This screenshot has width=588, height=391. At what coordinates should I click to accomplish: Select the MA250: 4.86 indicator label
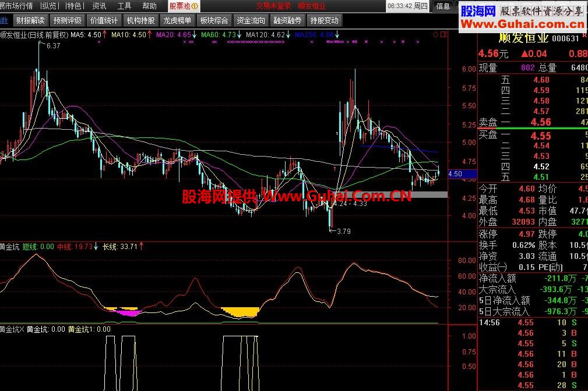(x=317, y=35)
